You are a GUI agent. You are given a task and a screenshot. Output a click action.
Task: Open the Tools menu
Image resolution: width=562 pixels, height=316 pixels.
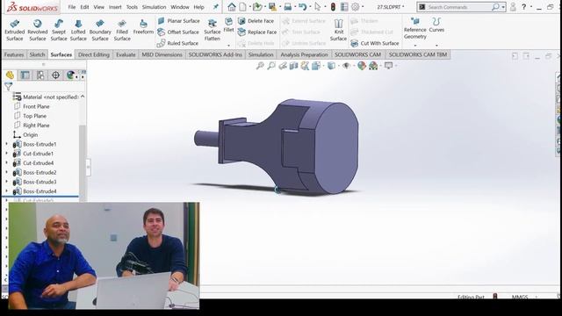(132, 7)
